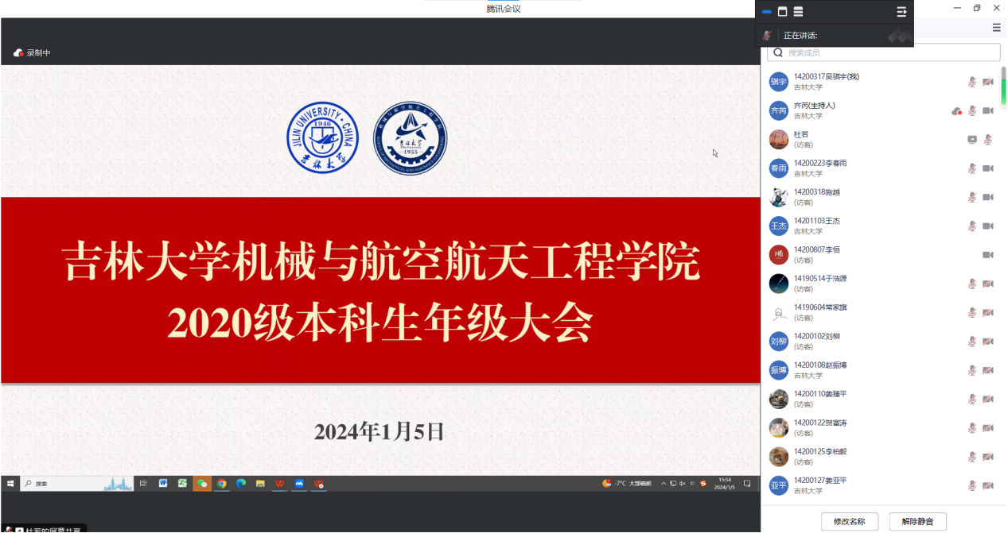Select the stacked rows layout icon
Screen dimensions: 1008x533
[x=798, y=12]
